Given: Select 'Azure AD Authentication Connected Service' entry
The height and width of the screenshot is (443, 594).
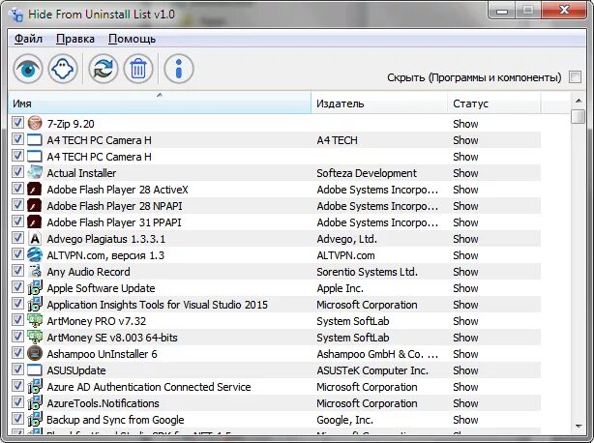Looking at the screenshot, I should (x=149, y=387).
